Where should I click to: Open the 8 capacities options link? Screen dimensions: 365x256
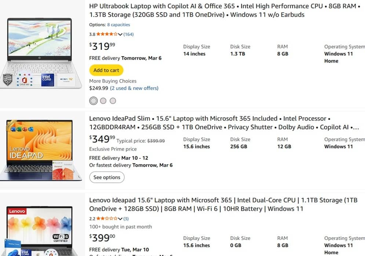pyautogui.click(x=118, y=25)
